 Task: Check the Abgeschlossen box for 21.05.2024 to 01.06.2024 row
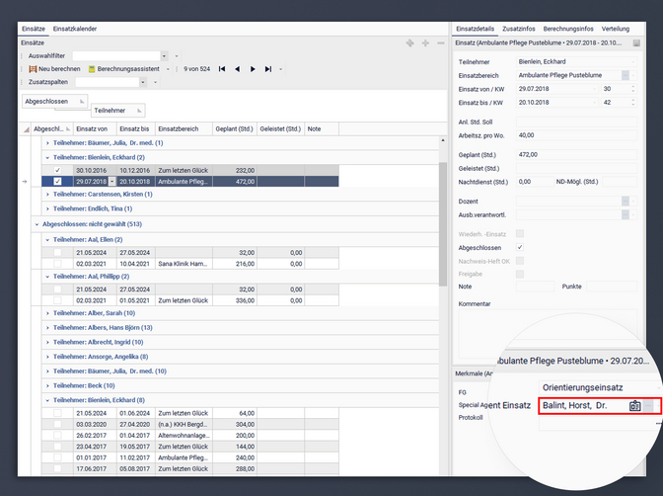pyautogui.click(x=57, y=412)
